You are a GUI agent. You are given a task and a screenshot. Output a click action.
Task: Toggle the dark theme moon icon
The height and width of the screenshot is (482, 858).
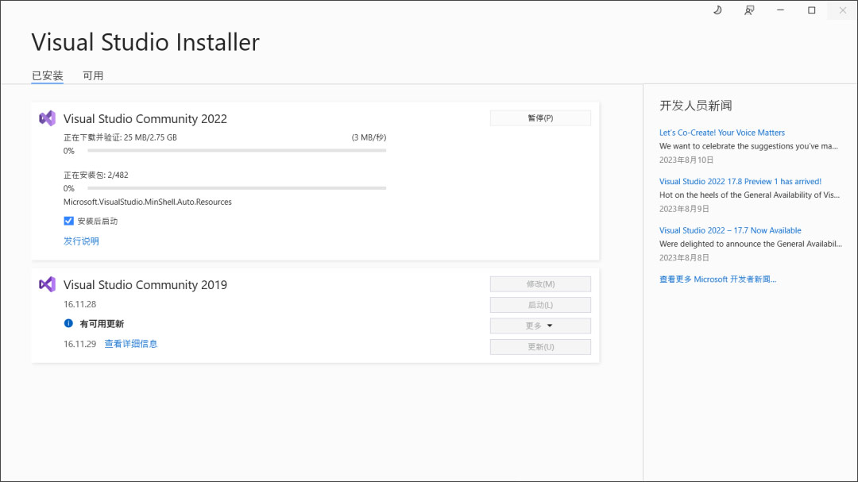[717, 10]
